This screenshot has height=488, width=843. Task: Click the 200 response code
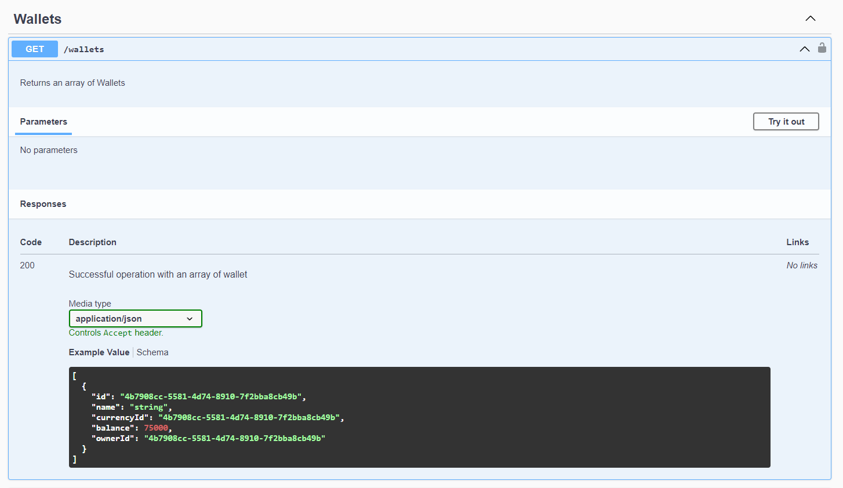(27, 265)
